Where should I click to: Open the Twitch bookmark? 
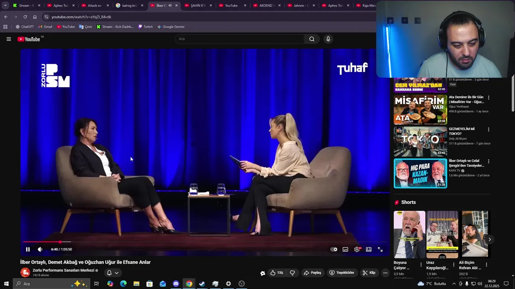145,27
